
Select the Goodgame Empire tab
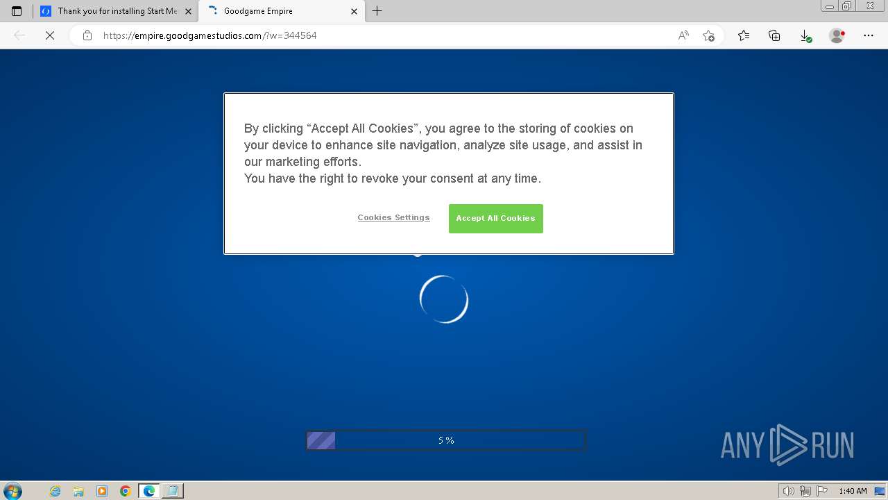click(281, 11)
